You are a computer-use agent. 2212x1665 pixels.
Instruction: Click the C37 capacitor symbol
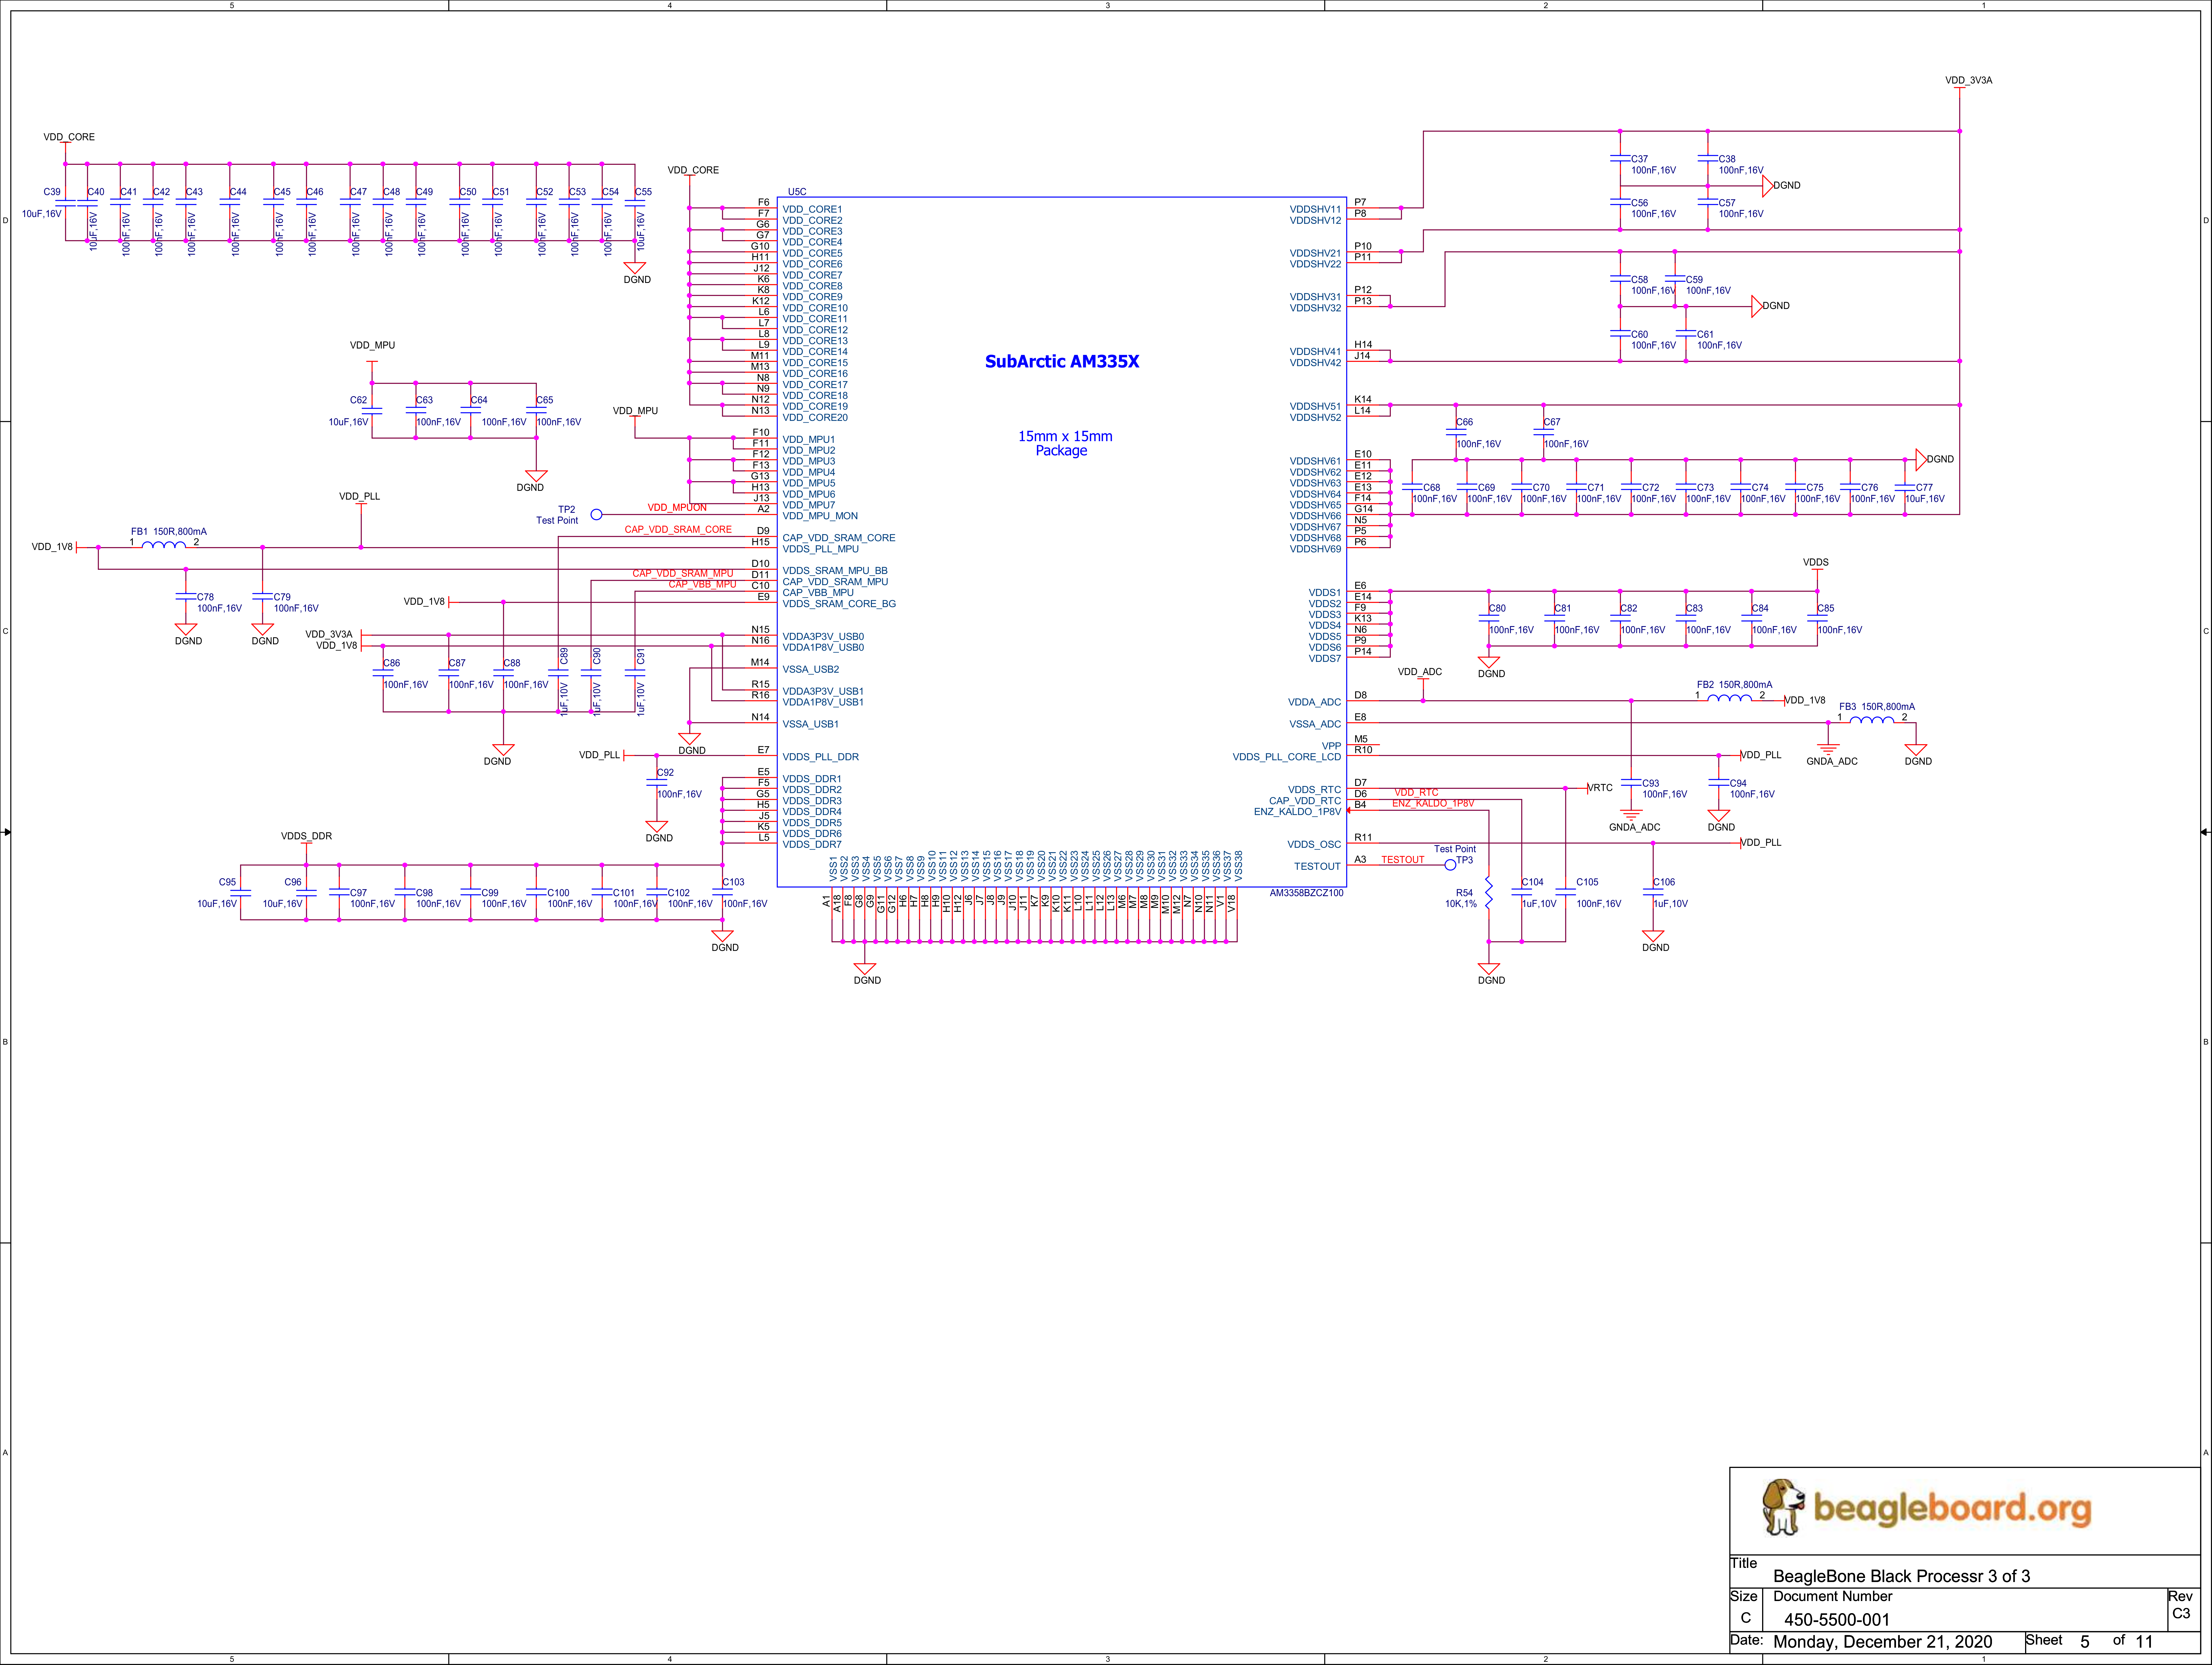1620,158
